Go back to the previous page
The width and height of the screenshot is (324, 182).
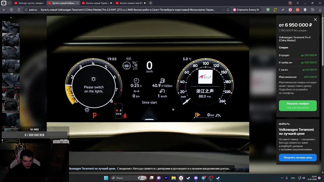tap(4, 10)
